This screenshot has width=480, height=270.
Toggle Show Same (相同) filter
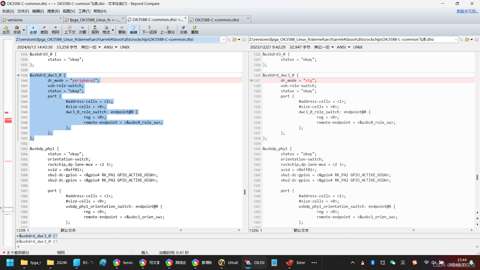(55, 29)
